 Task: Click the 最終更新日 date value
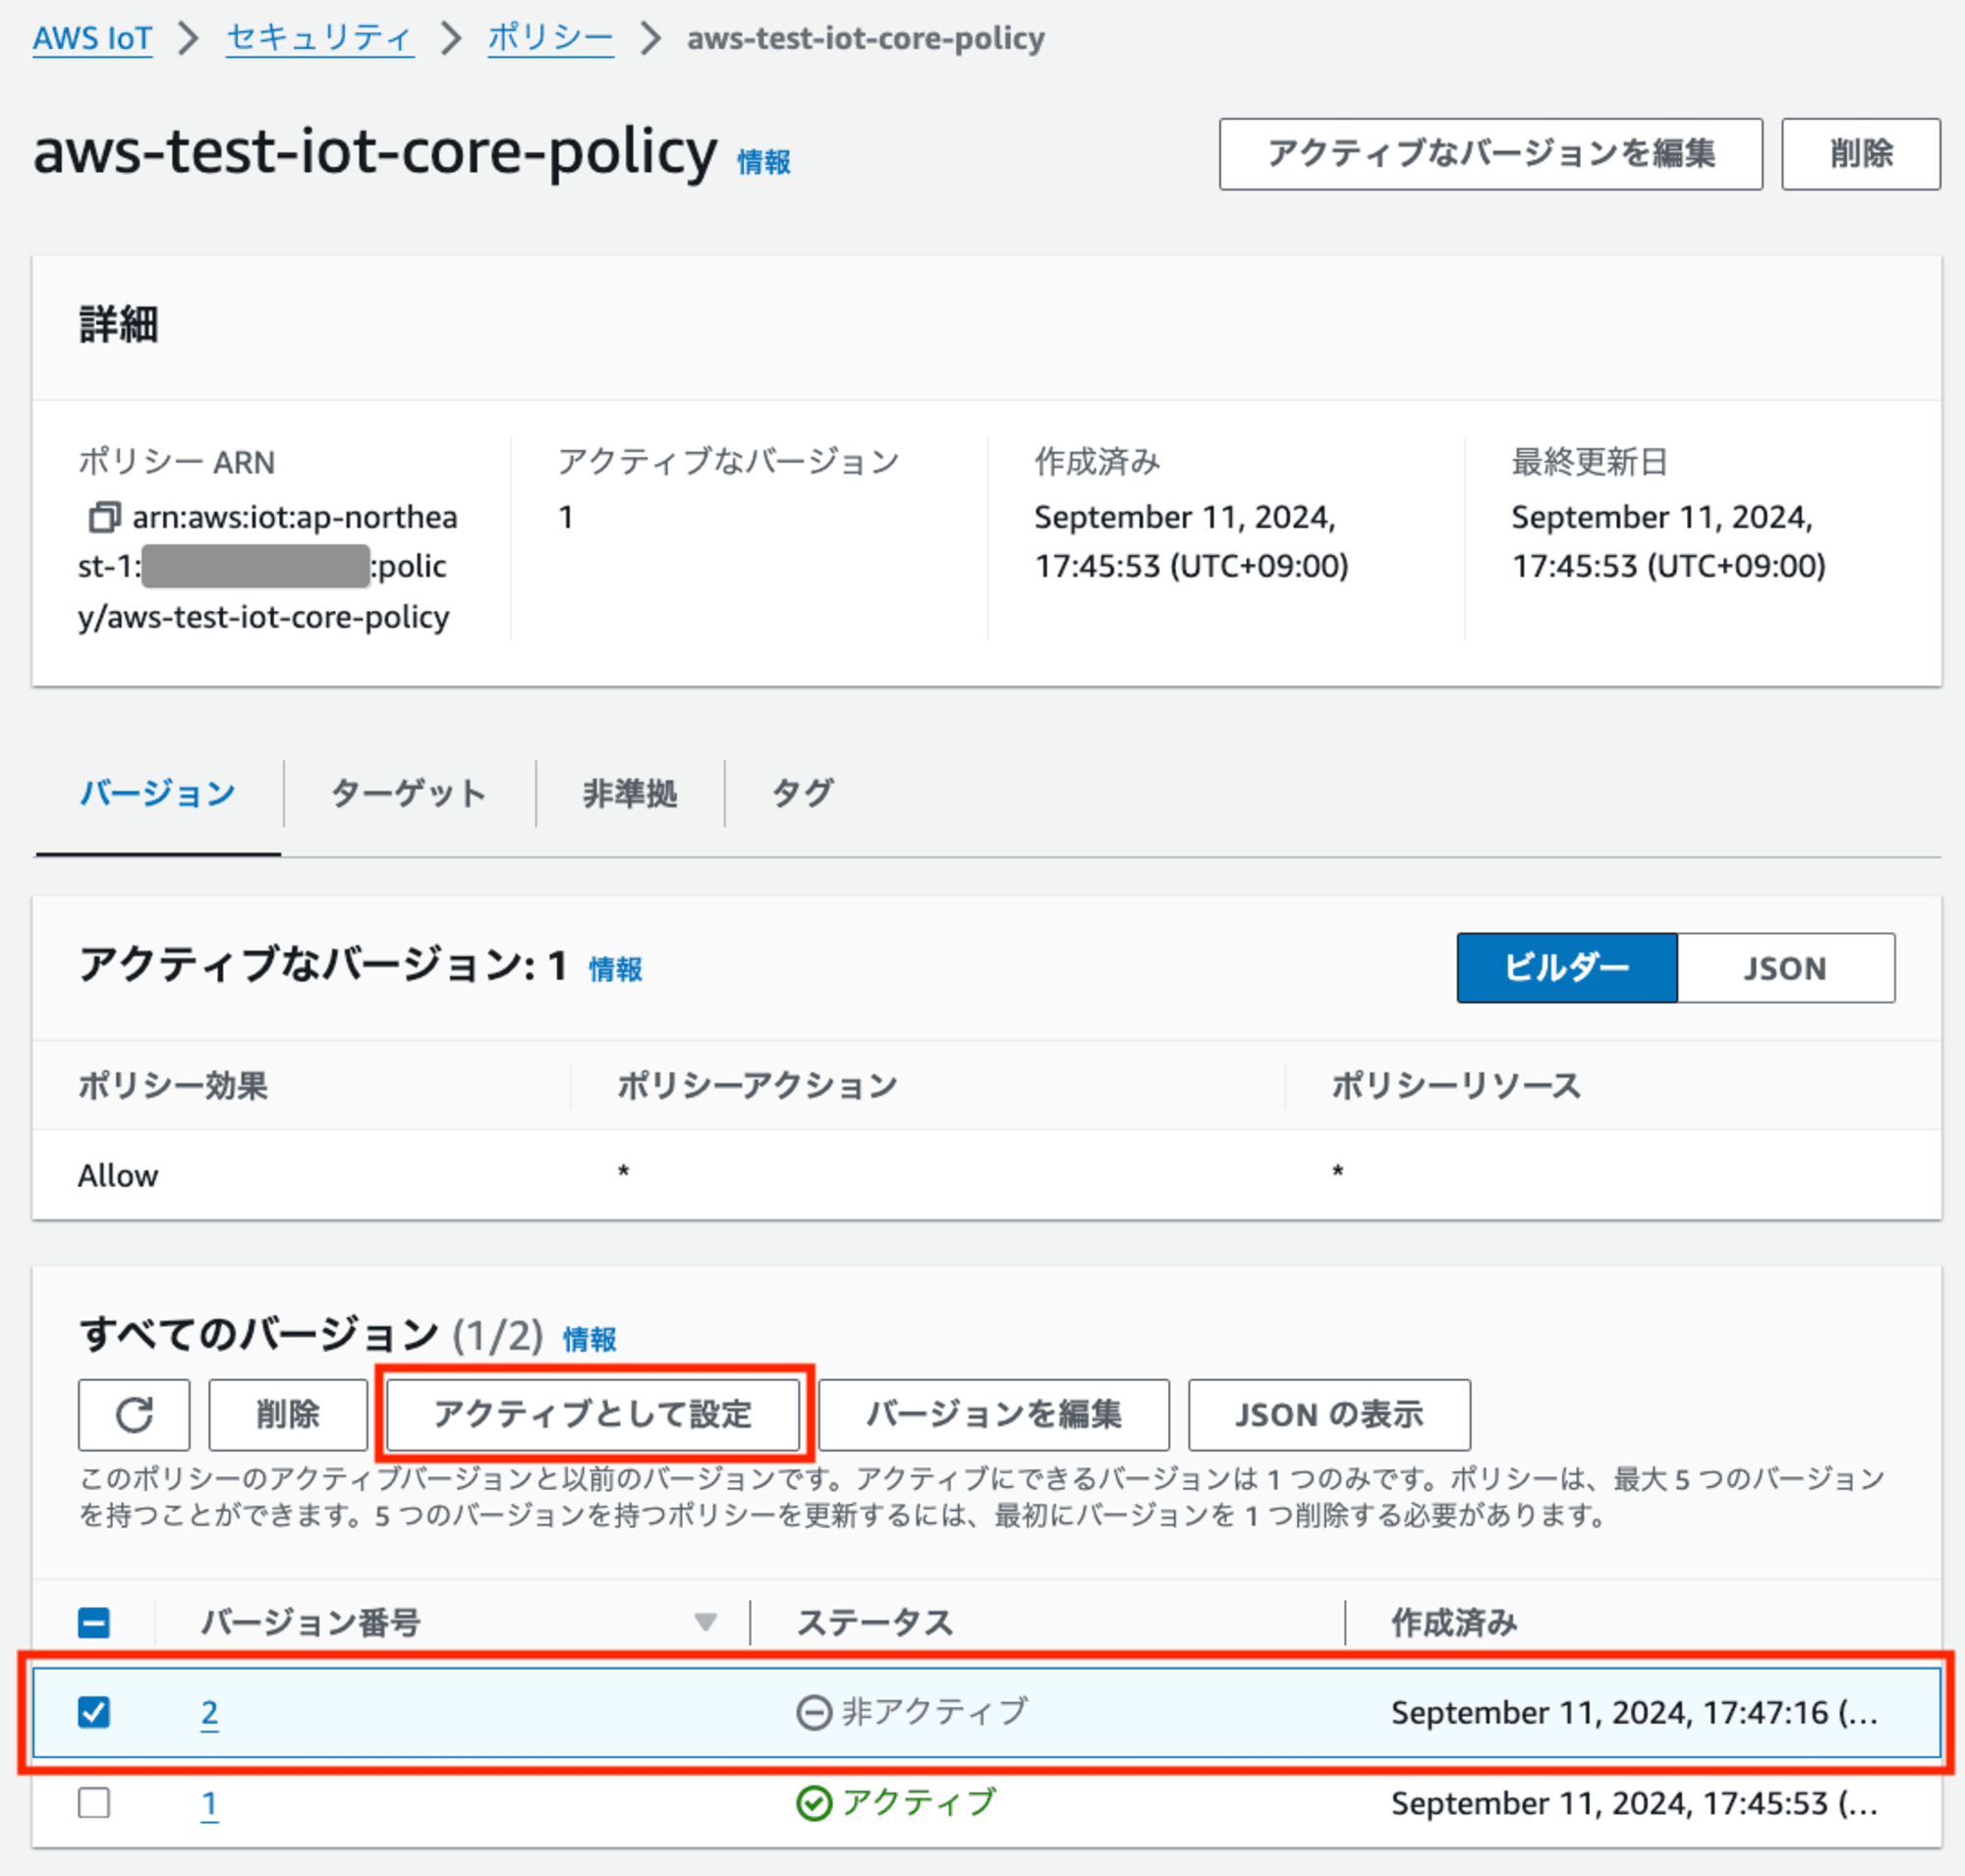(x=1668, y=541)
